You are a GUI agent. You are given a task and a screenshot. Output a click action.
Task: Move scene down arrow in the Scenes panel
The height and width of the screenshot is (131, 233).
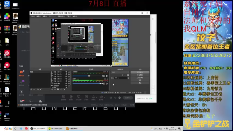tap(40, 89)
